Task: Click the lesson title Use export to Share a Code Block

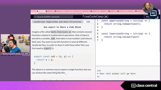Action: (62, 27)
